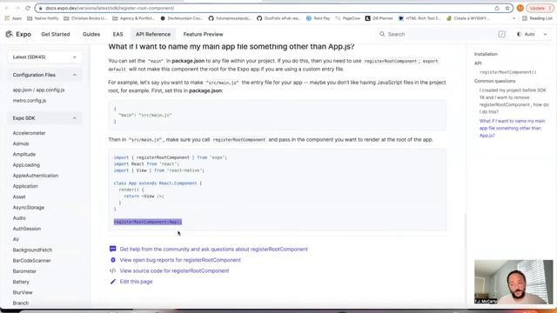Click View source code for registerRootComponent
The image size is (557, 313).
pos(174,270)
